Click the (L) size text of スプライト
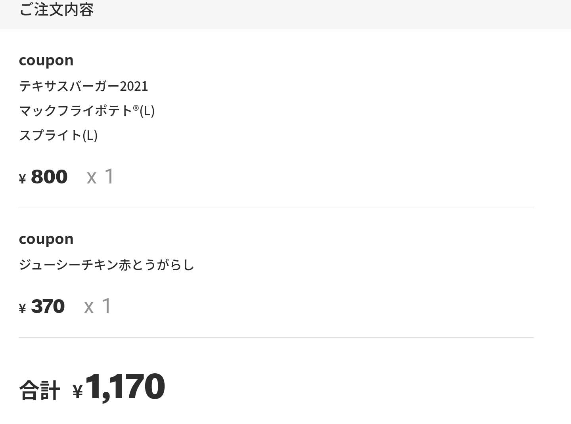 point(90,135)
